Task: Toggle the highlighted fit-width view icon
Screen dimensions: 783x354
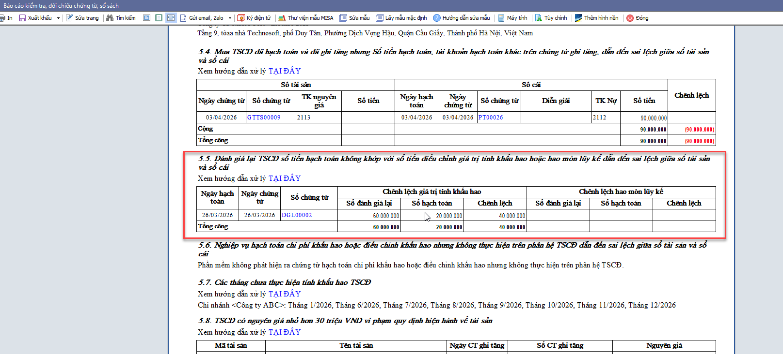Action: click(x=171, y=18)
